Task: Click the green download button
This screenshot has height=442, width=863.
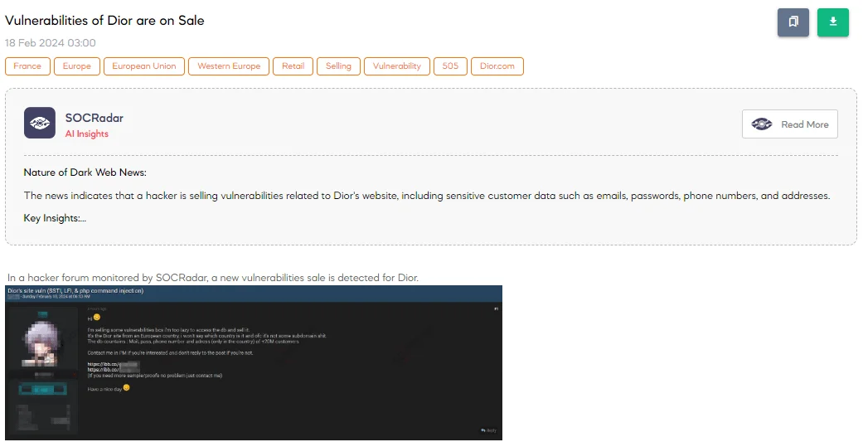Action: pos(832,22)
